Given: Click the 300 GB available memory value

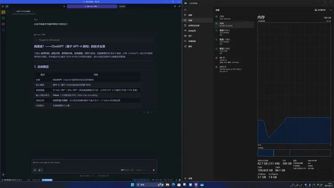Looking at the screenshot, I should (x=287, y=163).
